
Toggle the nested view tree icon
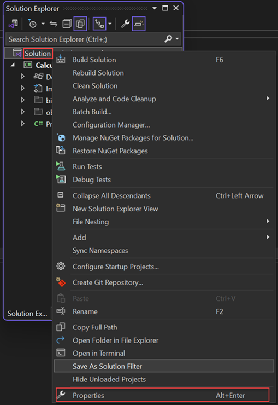[x=99, y=24]
